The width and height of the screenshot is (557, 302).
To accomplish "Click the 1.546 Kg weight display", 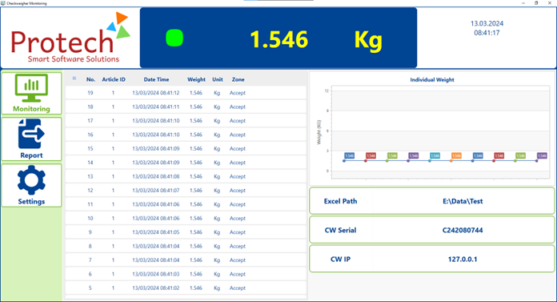I will point(316,39).
